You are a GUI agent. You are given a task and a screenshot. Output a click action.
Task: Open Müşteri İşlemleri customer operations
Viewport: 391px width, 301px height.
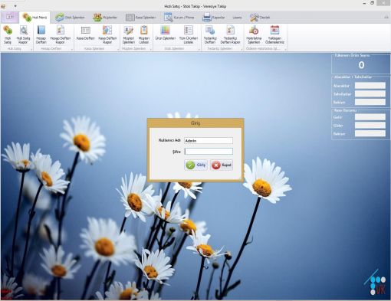pos(129,34)
